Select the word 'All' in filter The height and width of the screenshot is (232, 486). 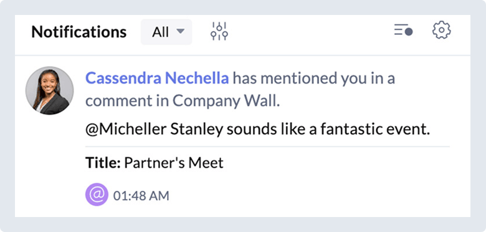tap(160, 32)
